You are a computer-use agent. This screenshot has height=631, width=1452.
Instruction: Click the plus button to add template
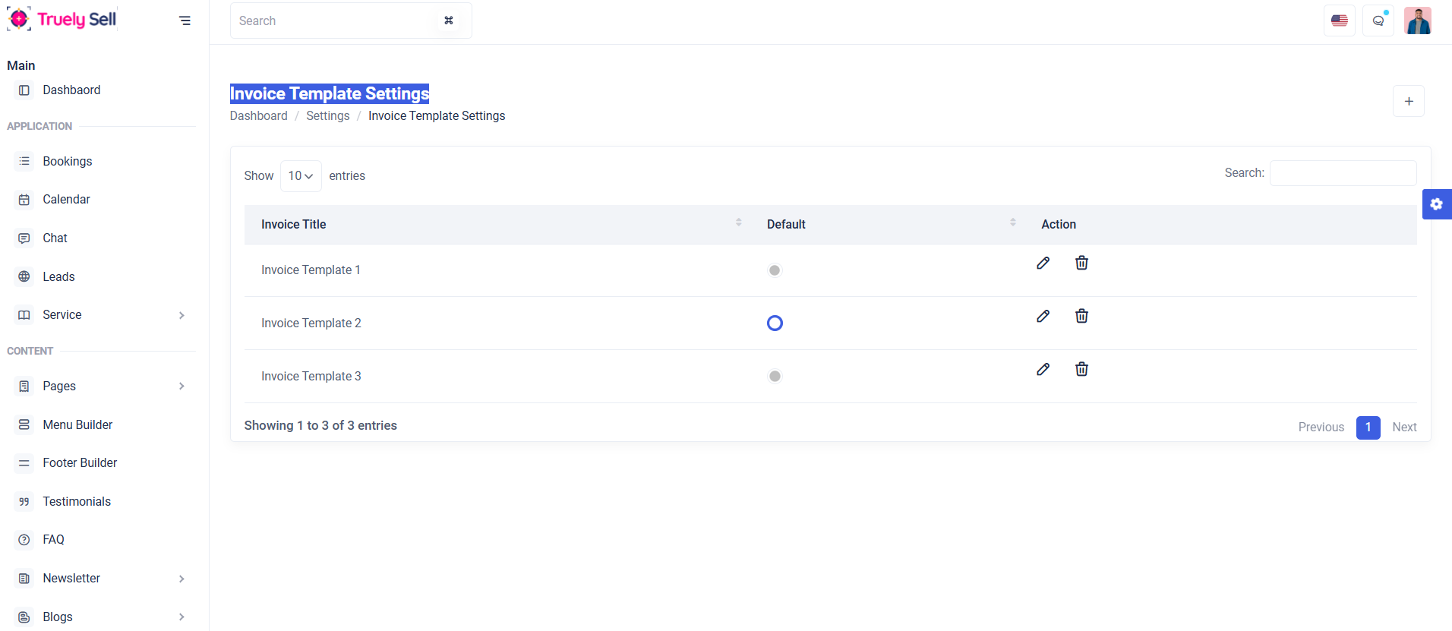pos(1408,101)
